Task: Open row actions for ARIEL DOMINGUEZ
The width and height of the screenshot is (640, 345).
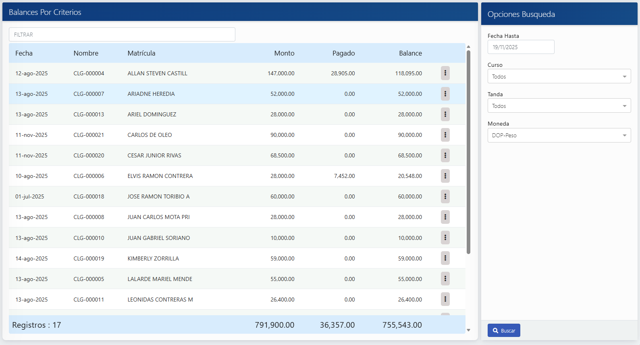Action: 445,114
